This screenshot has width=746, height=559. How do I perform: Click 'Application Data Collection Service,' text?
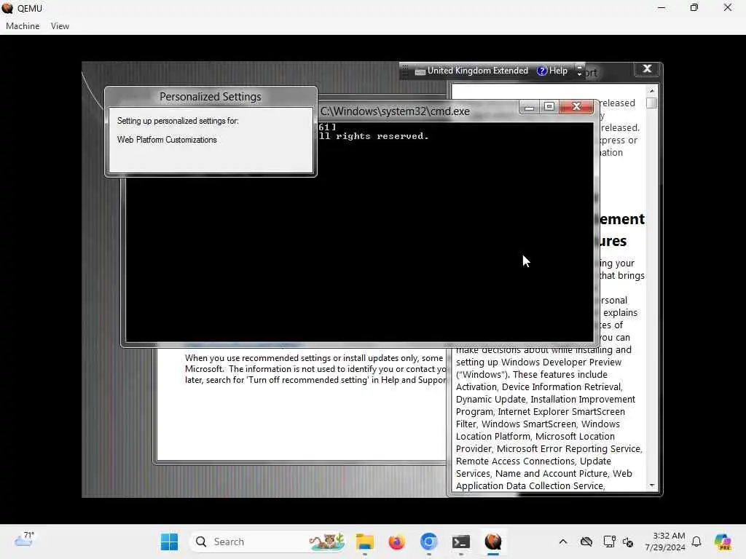[x=530, y=485]
